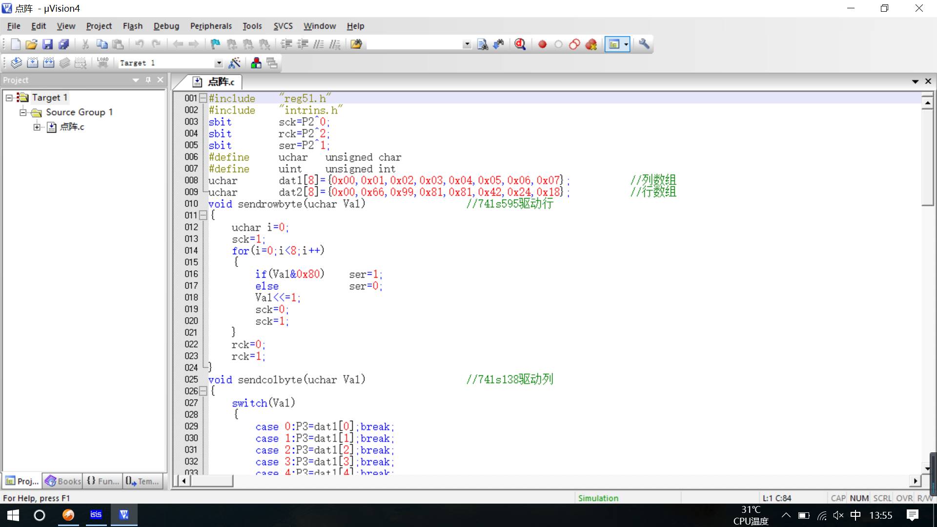Copy selection icon in toolbar

pyautogui.click(x=102, y=44)
